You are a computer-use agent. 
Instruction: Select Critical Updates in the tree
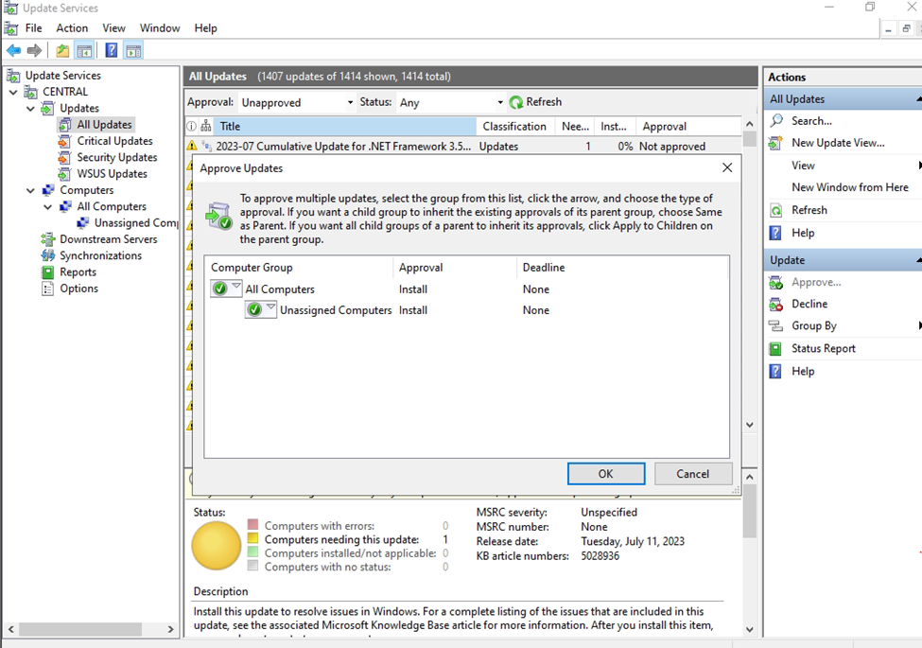click(x=114, y=141)
